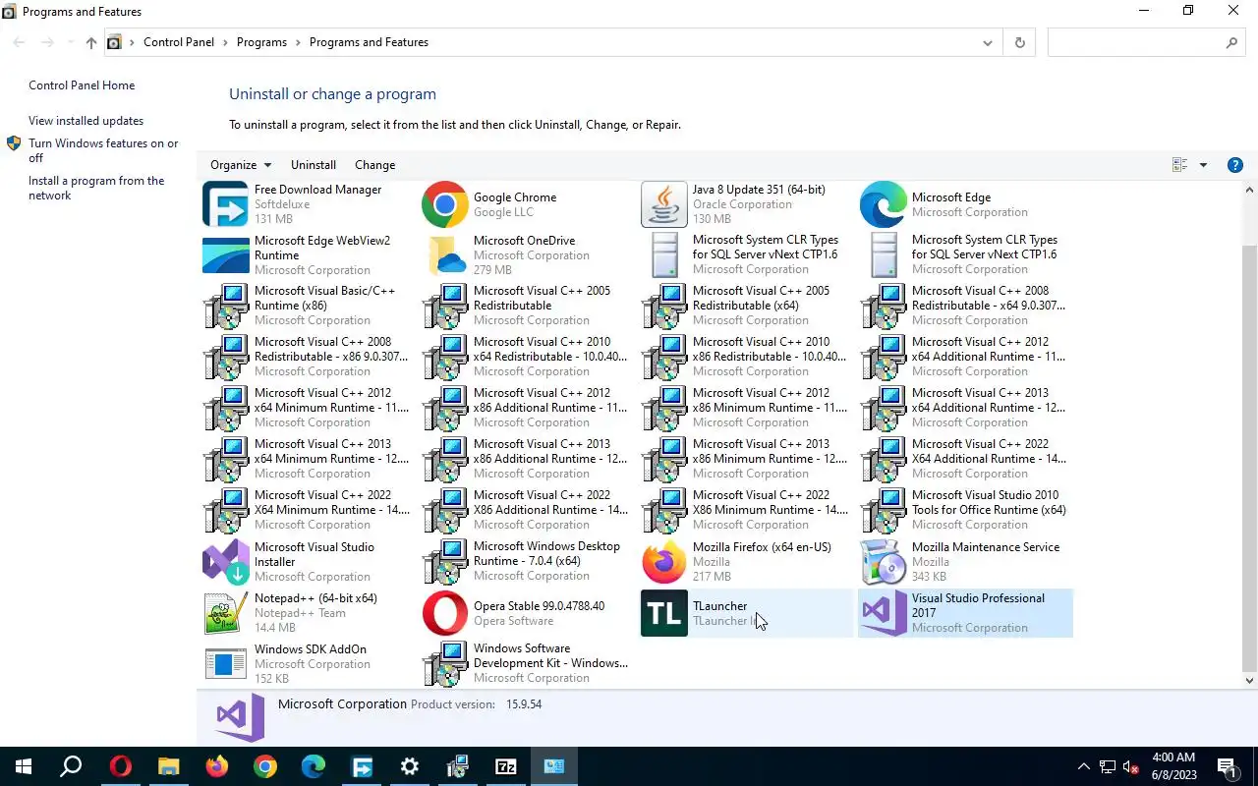Click the scrollbar down arrow

tap(1249, 680)
